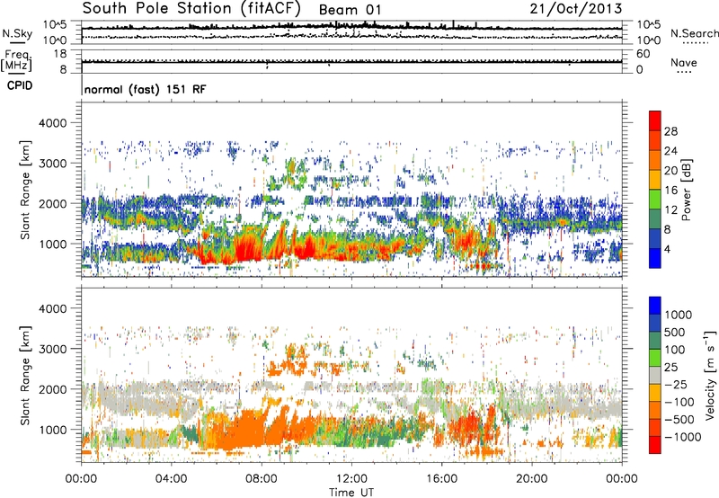Click the velocity panel 'Slant Range [km]' label
Image resolution: width=719 pixels, height=498 pixels.
pos(25,375)
